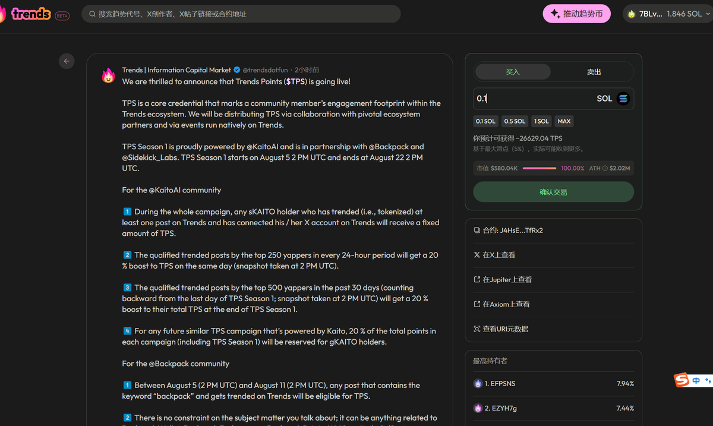
Task: Select the 1 SOL preset amount
Action: click(x=541, y=121)
